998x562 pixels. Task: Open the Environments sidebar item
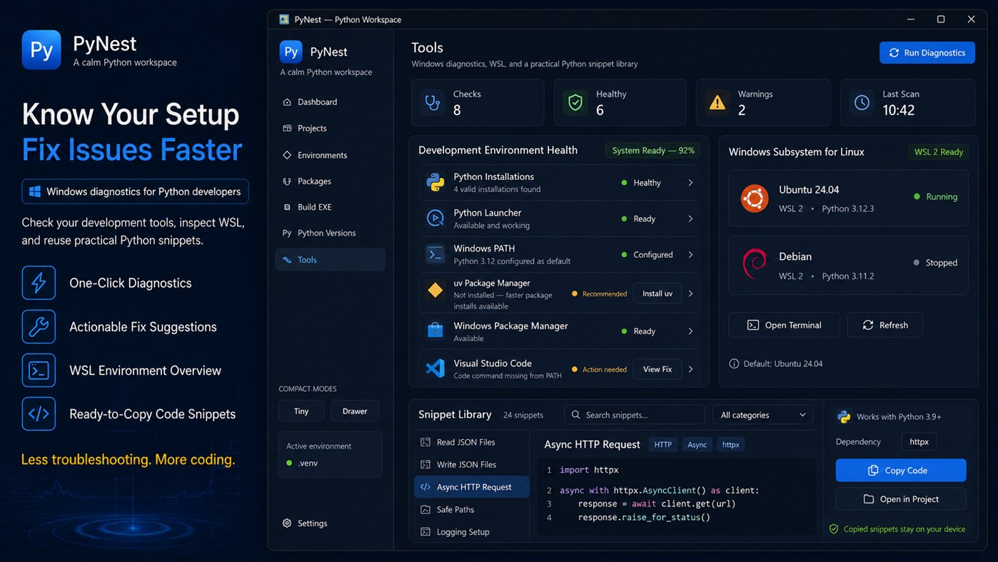pyautogui.click(x=330, y=155)
